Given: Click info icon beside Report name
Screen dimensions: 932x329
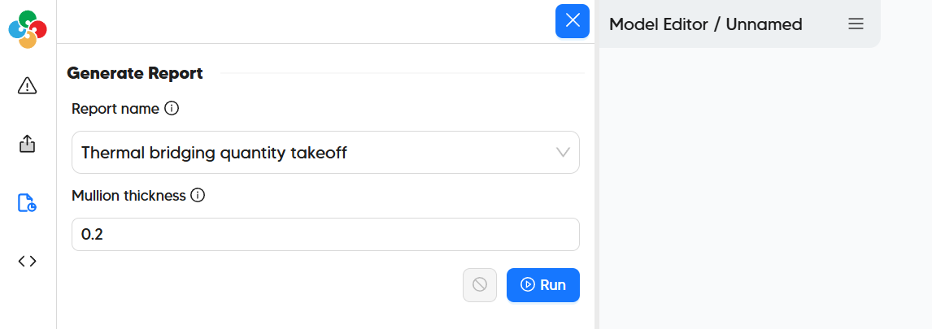Looking at the screenshot, I should [172, 108].
